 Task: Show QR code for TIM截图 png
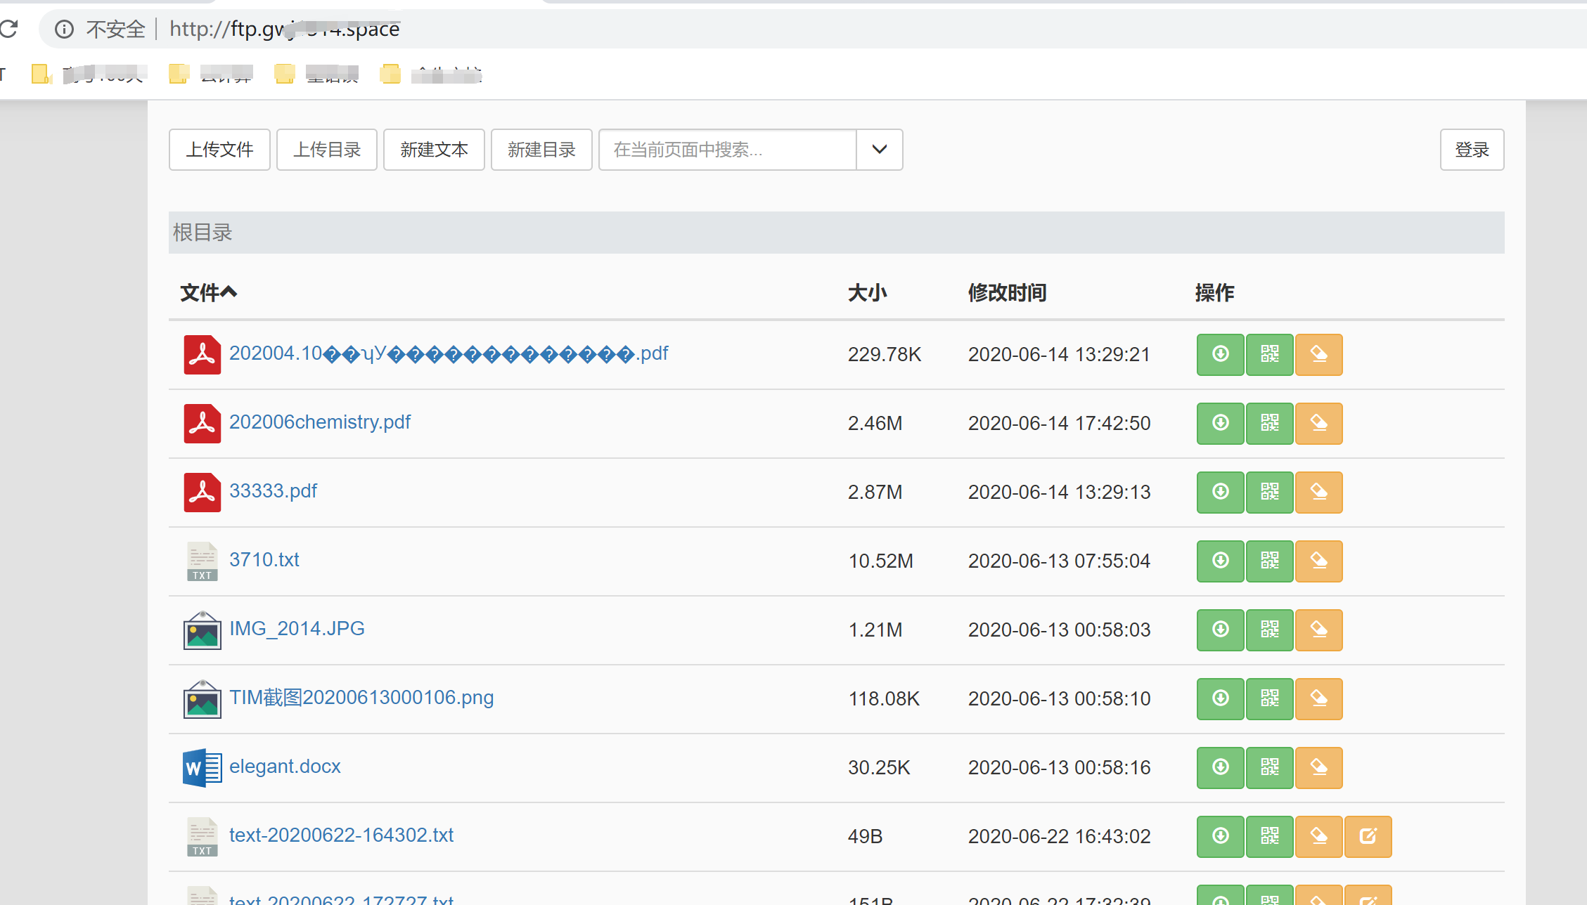click(1269, 698)
